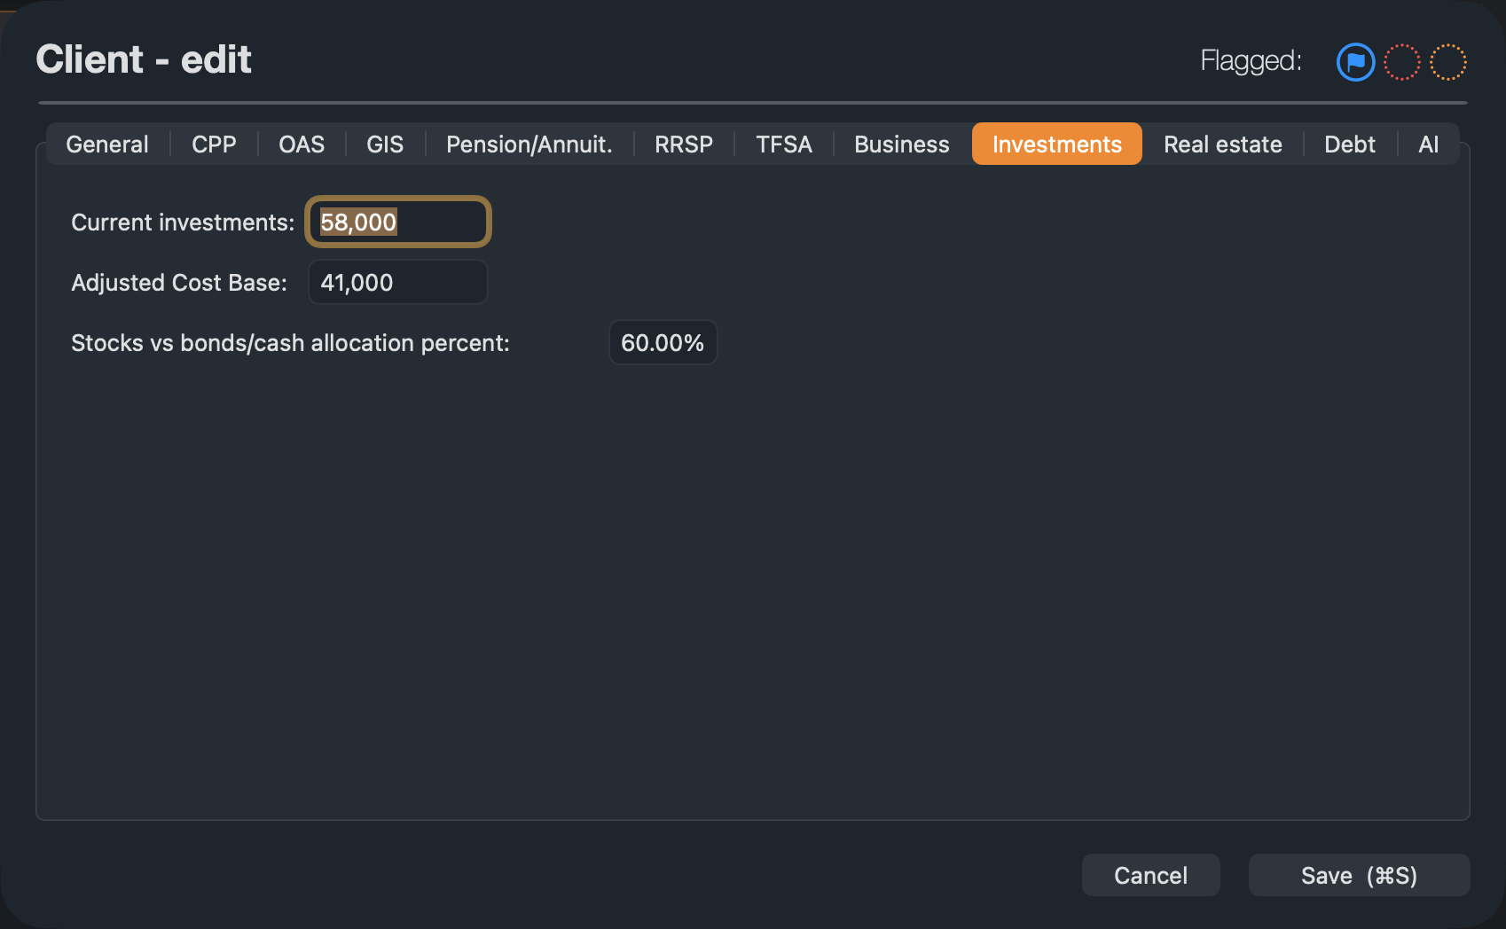Switch to the Pension/Annuit. tab
The height and width of the screenshot is (929, 1506).
(529, 144)
